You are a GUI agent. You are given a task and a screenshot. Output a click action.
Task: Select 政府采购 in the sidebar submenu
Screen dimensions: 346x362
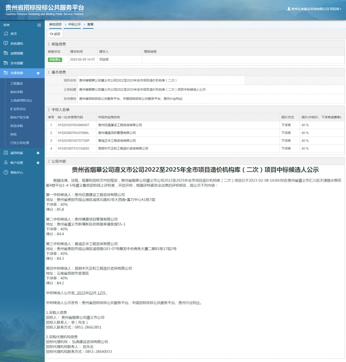point(16,92)
